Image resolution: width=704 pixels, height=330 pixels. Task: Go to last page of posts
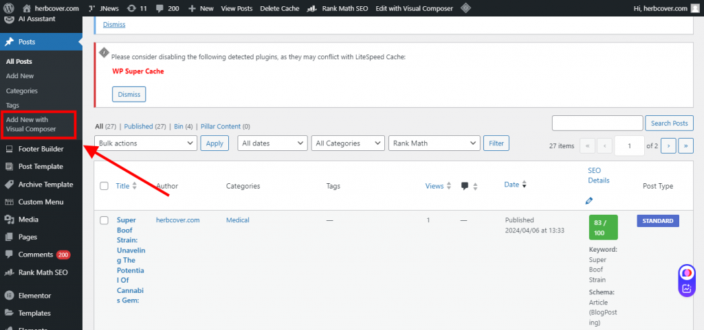pyautogui.click(x=685, y=145)
